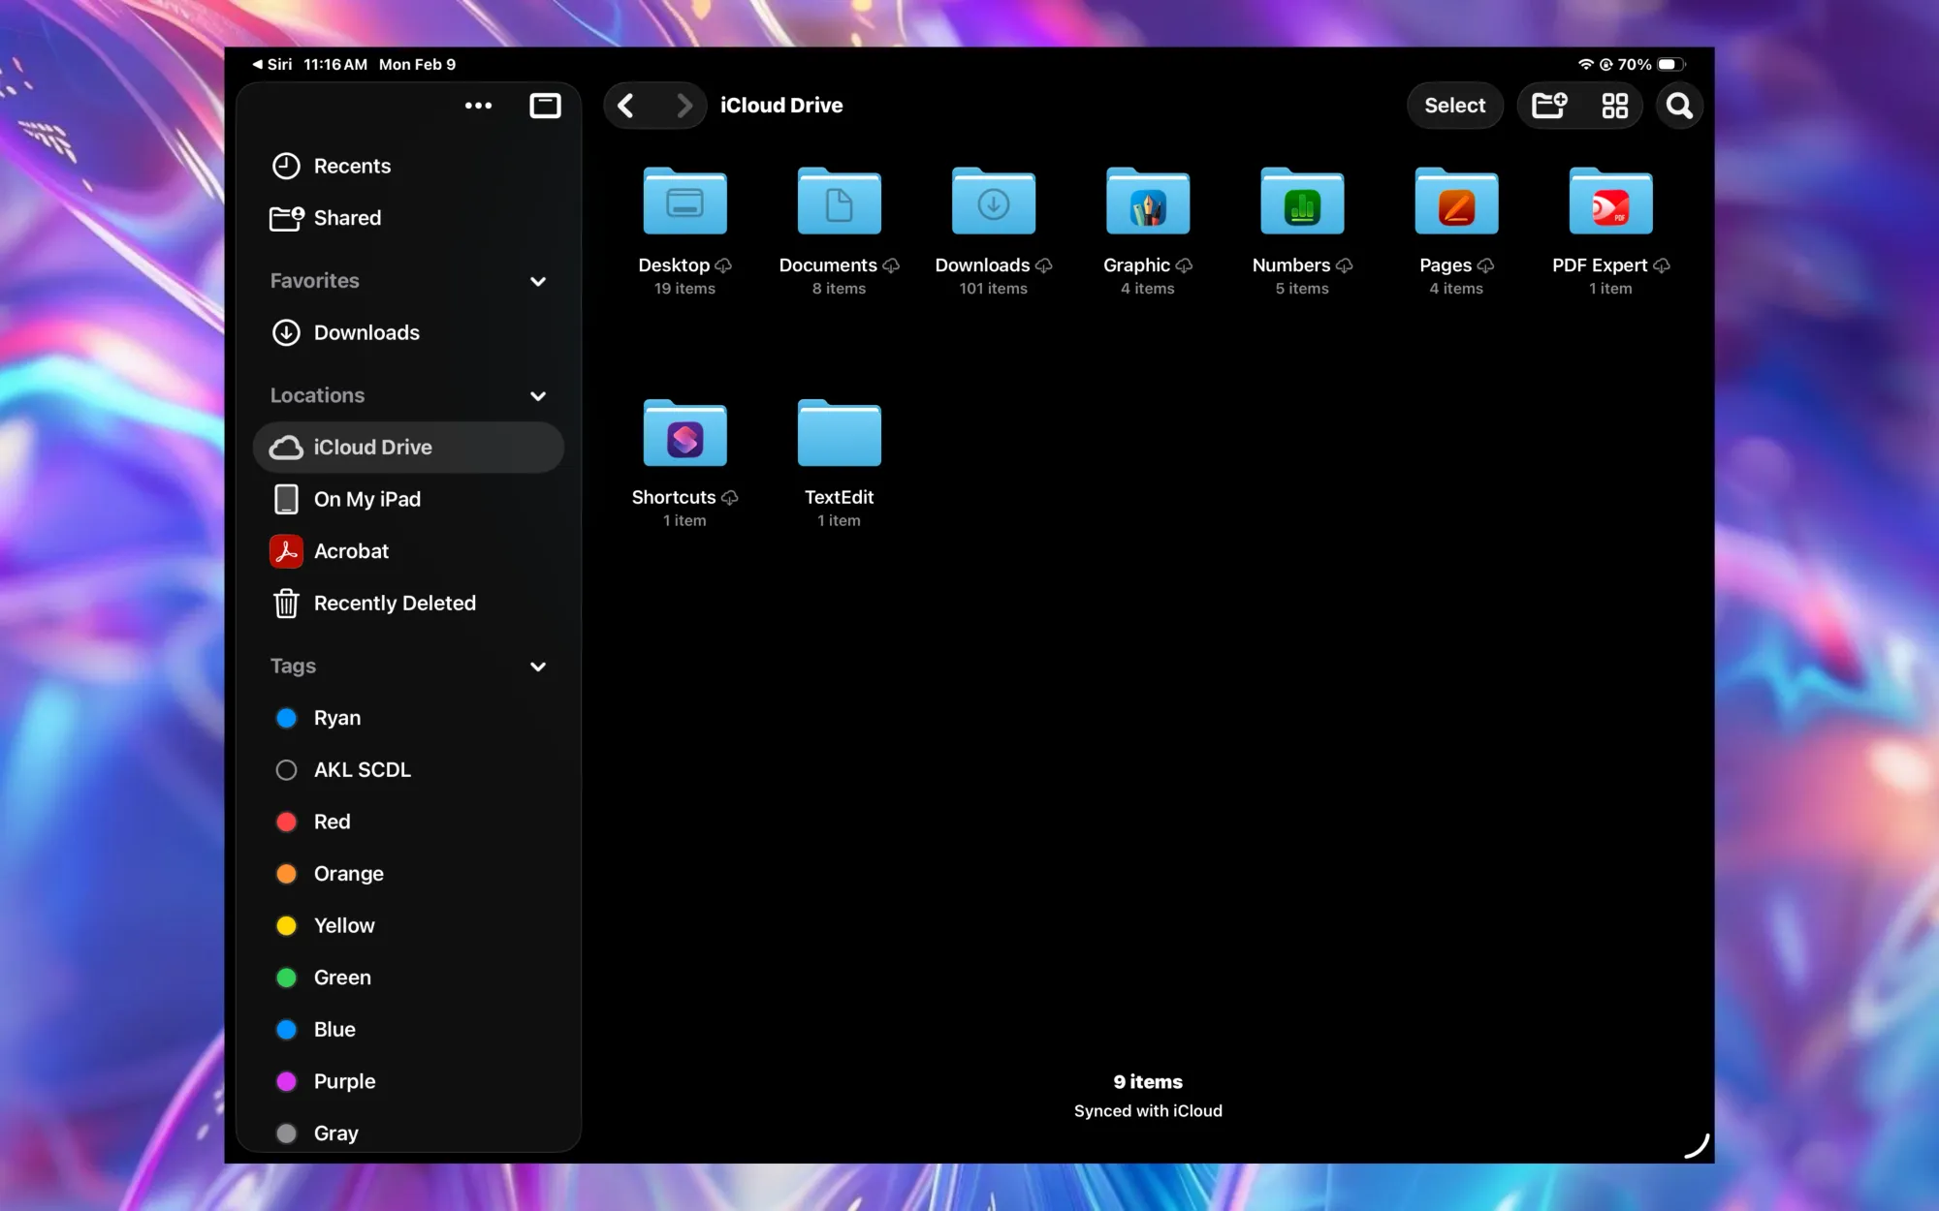Open the PDF Expert folder
This screenshot has height=1211, width=1939.
[1609, 202]
